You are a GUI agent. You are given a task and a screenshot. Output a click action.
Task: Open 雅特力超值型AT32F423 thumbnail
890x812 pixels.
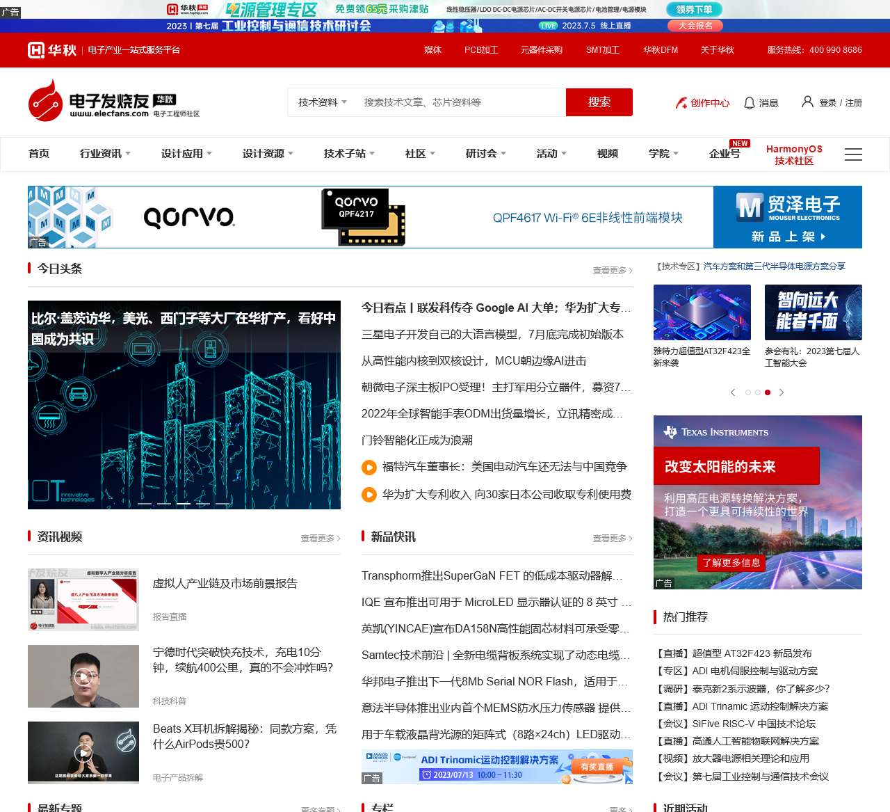[702, 312]
